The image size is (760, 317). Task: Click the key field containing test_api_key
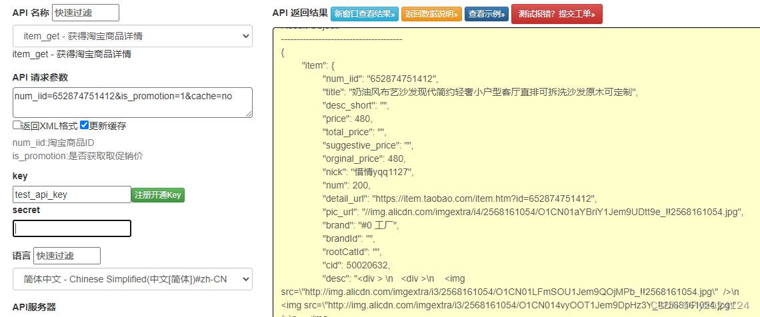pos(72,194)
